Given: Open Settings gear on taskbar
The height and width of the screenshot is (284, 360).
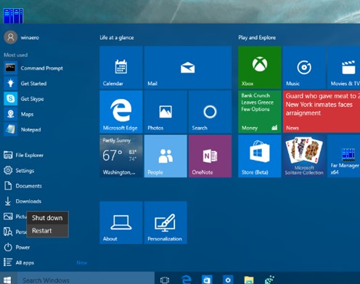Looking at the screenshot, I should [x=228, y=280].
